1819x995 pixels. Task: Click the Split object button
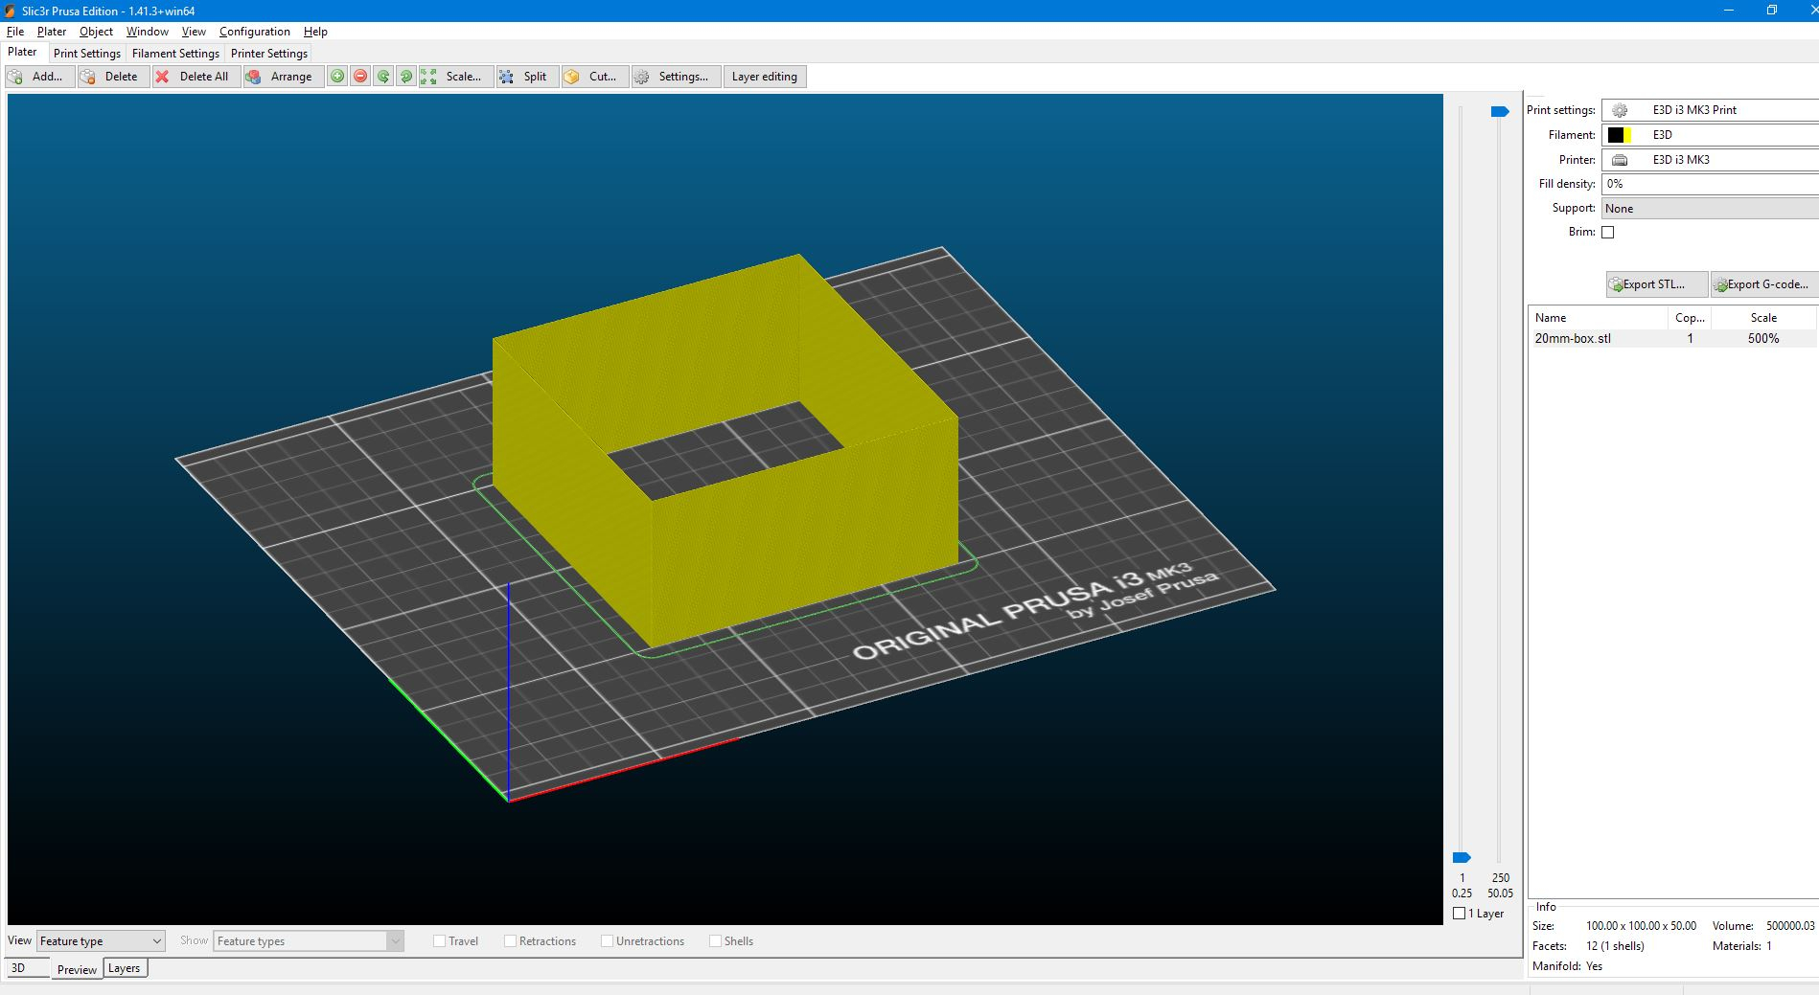click(526, 77)
